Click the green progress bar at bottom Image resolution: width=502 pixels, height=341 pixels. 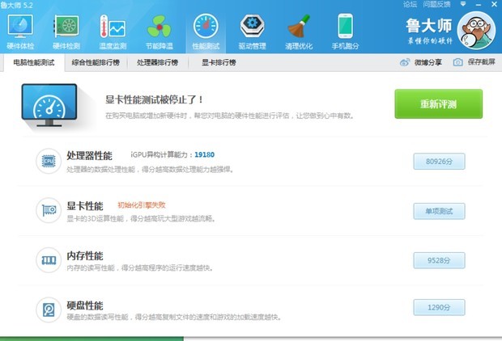91,339
